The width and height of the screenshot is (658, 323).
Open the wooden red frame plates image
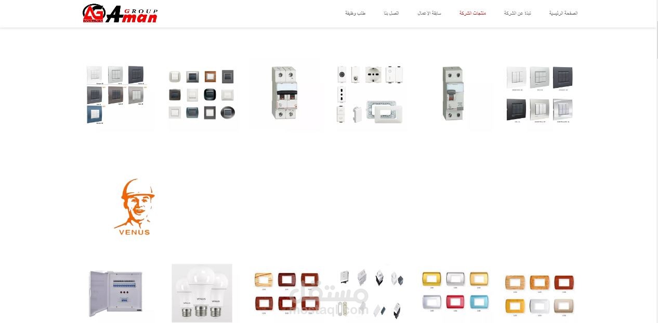[287, 293]
